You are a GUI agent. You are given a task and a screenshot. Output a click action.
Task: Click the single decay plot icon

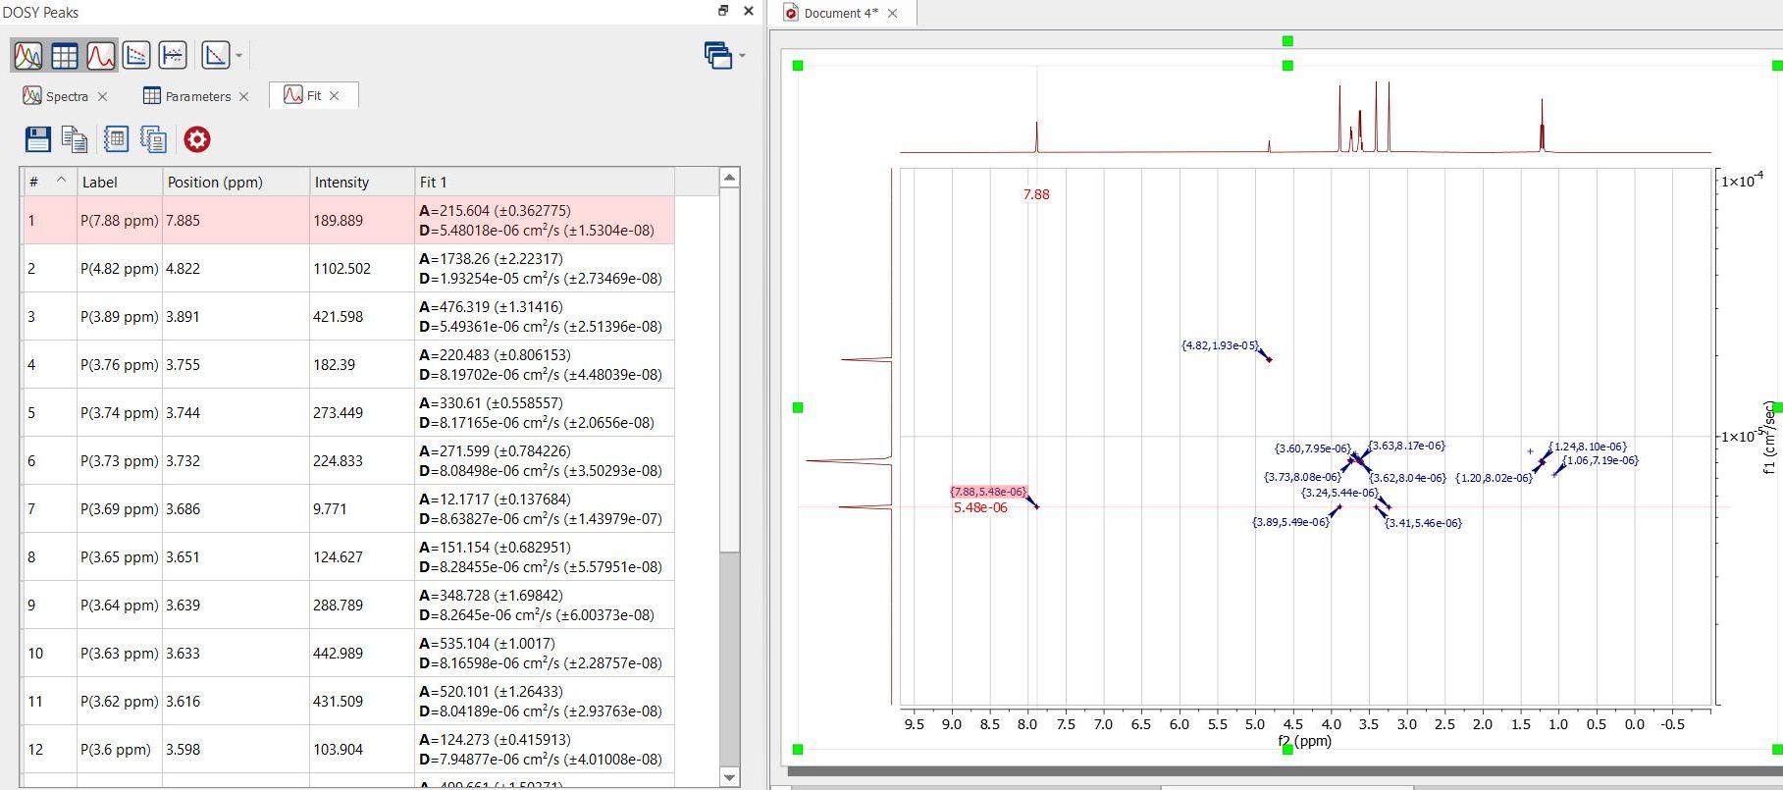215,55
